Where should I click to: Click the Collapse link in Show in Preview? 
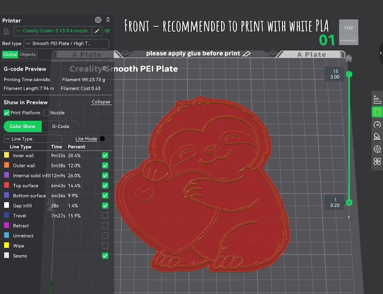coord(101,102)
